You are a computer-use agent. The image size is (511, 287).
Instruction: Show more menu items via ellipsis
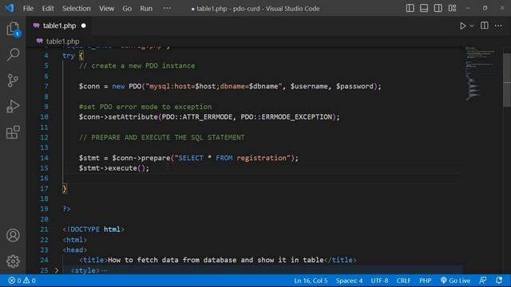tap(167, 8)
